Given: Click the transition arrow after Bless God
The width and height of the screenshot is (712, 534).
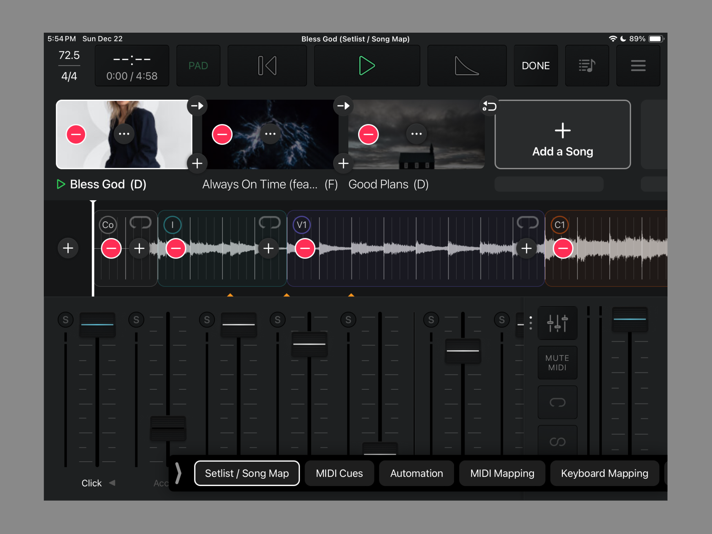Looking at the screenshot, I should pos(197,106).
